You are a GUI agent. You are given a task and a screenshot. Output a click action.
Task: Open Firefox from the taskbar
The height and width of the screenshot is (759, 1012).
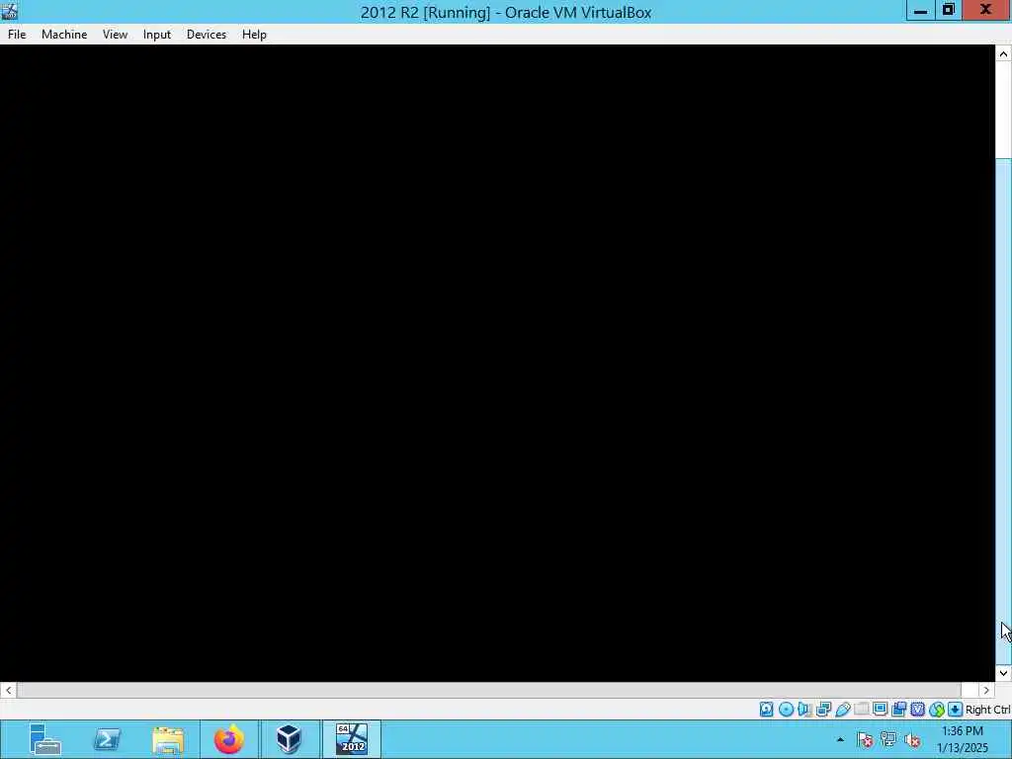(229, 739)
